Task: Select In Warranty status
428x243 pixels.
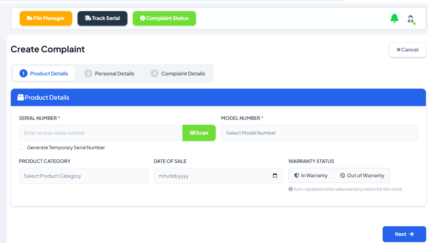Action: click(311, 175)
